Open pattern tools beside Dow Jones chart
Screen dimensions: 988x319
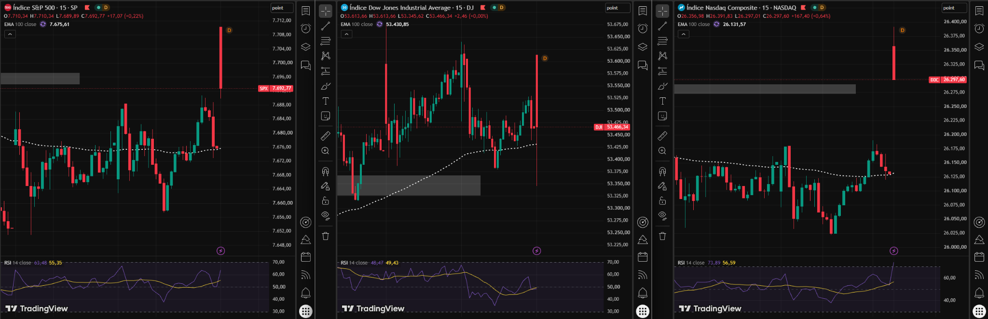pos(326,56)
